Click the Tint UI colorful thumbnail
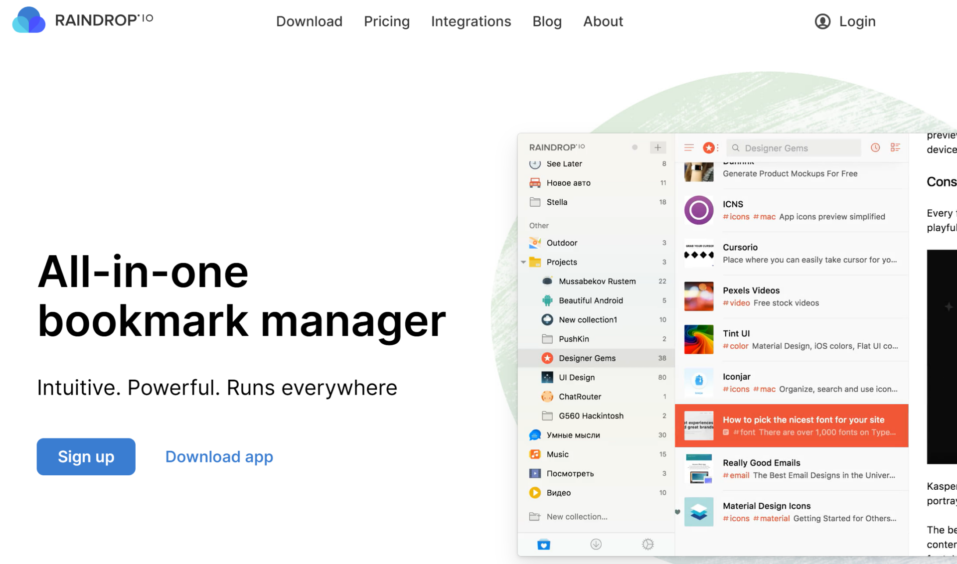This screenshot has width=957, height=564. coord(698,339)
